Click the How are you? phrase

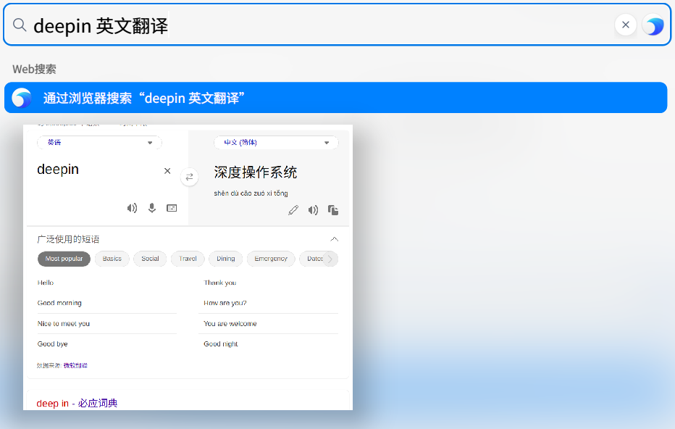[x=225, y=303]
